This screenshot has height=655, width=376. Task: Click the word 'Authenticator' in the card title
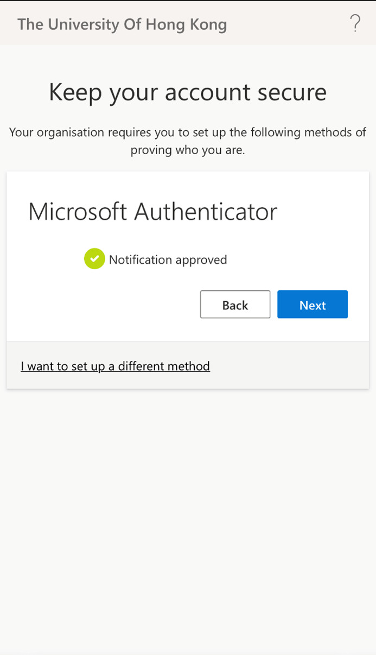click(206, 211)
